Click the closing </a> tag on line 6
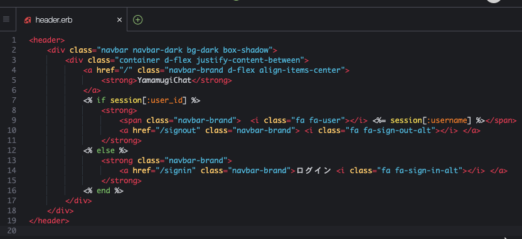522x239 pixels. (92, 90)
